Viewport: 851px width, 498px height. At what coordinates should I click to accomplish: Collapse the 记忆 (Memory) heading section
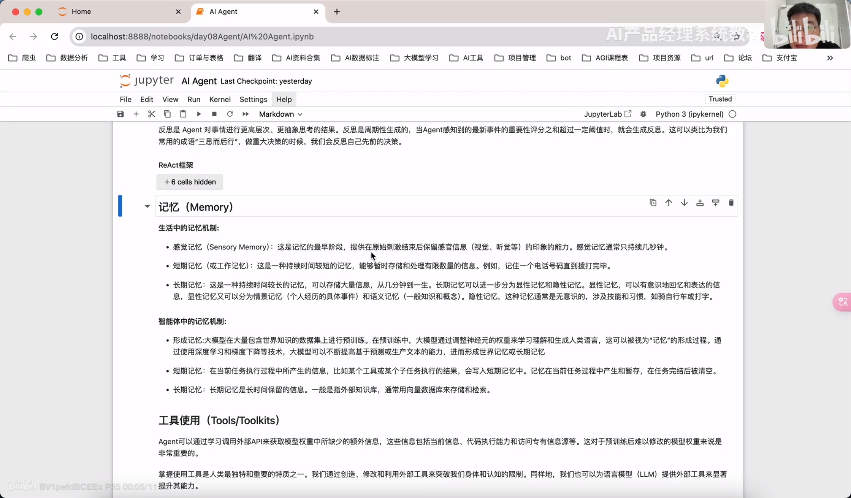(x=147, y=206)
